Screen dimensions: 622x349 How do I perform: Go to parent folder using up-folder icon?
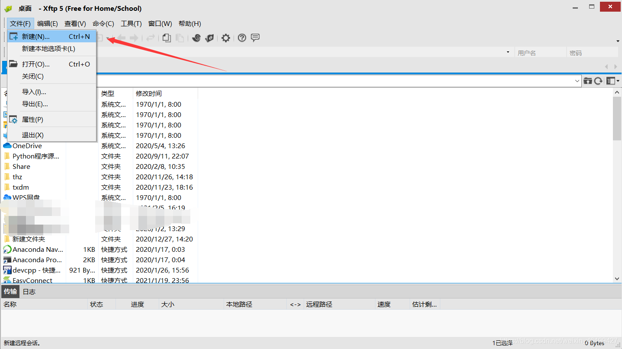click(588, 81)
